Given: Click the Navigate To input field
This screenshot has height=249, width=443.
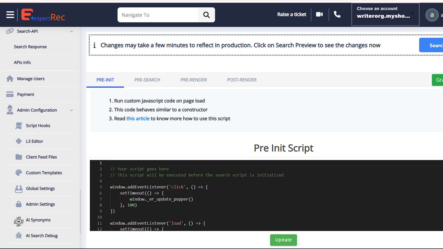Looking at the screenshot, I should [158, 15].
